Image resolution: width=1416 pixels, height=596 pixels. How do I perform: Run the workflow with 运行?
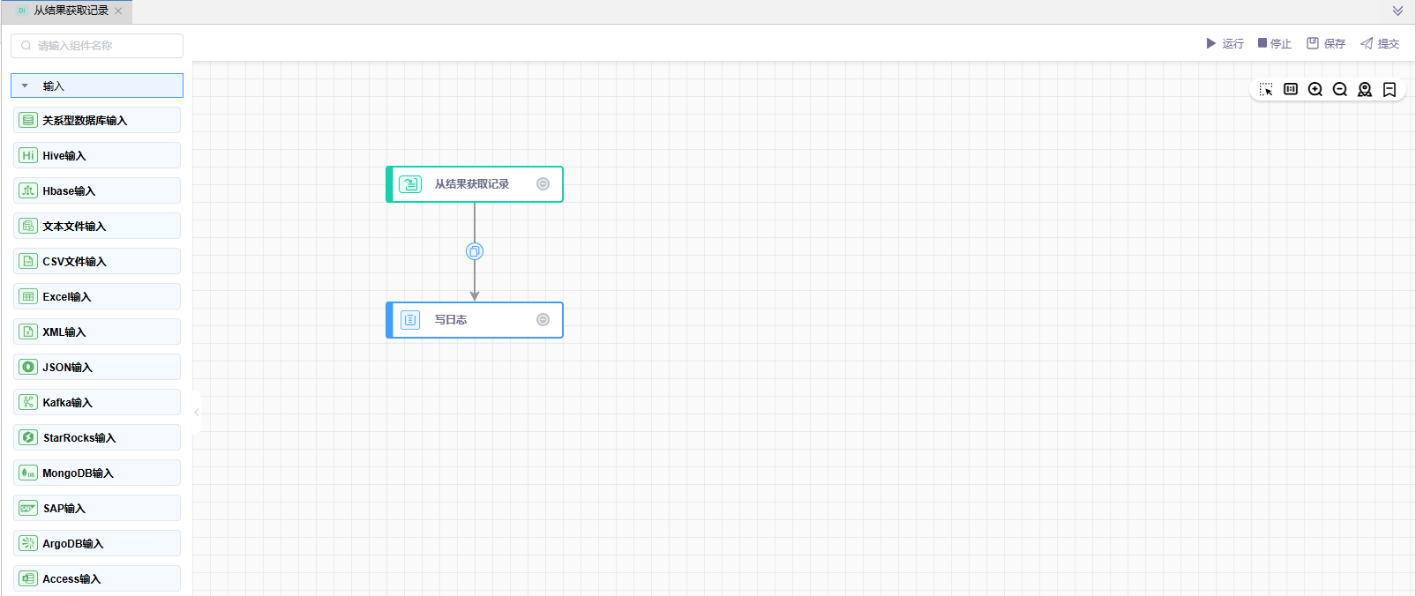pyautogui.click(x=1225, y=43)
